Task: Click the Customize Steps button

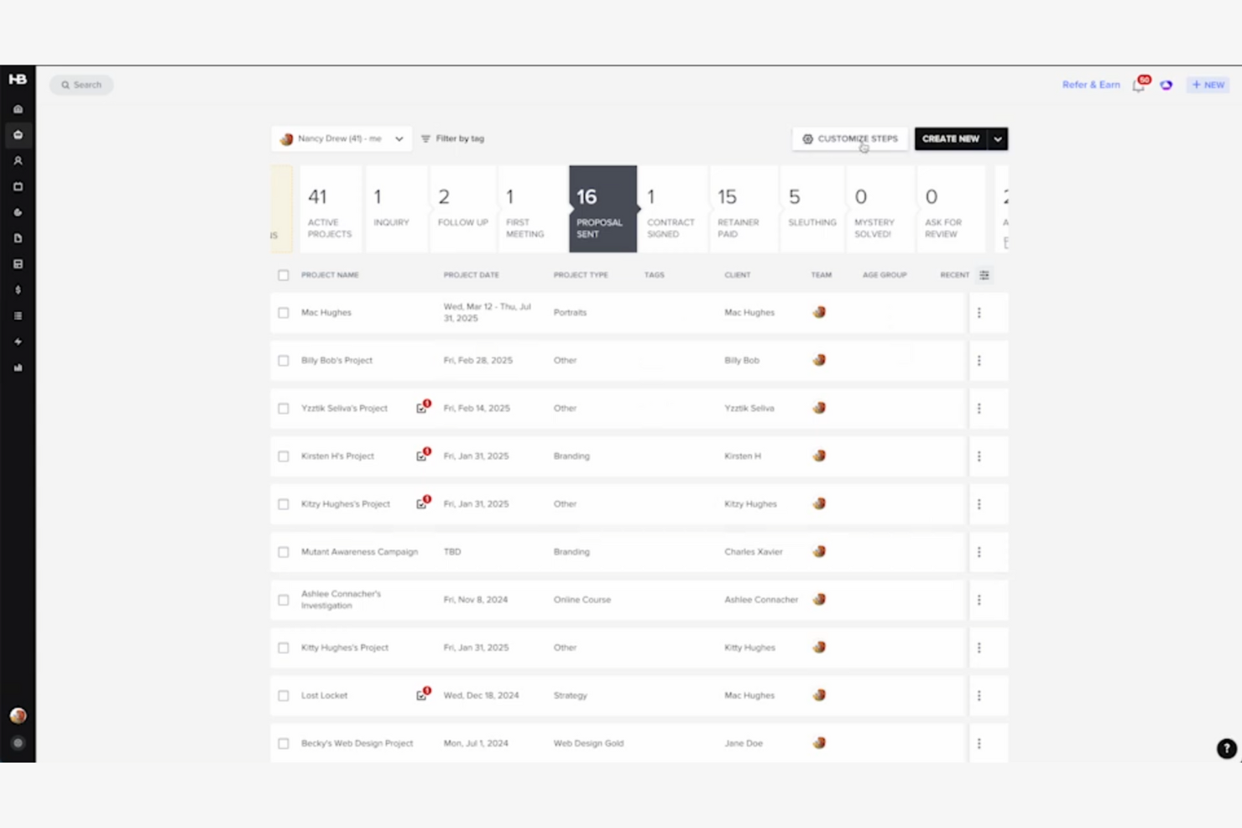Action: 849,138
